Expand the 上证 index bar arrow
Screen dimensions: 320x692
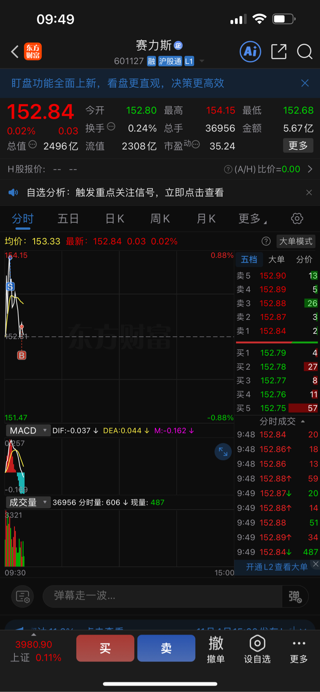[34, 635]
